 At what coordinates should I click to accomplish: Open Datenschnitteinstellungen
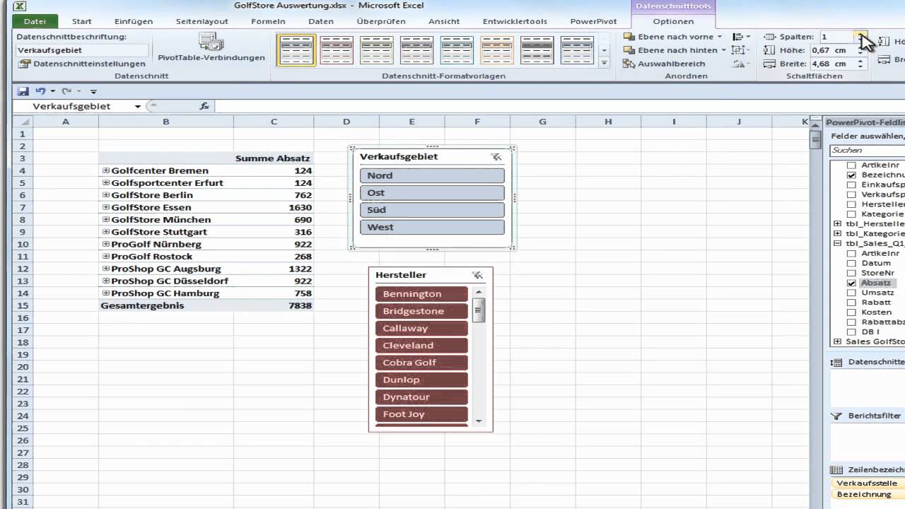coord(82,64)
